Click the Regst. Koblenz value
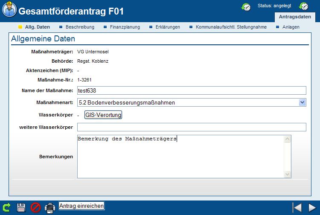 (x=93, y=61)
